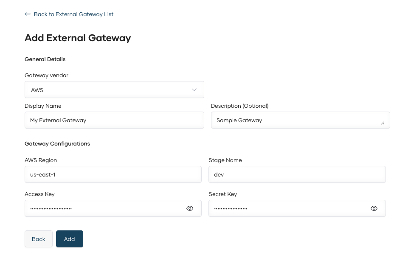Click the Add button to create gateway
Viewport: 411px width, 269px height.
[69, 239]
